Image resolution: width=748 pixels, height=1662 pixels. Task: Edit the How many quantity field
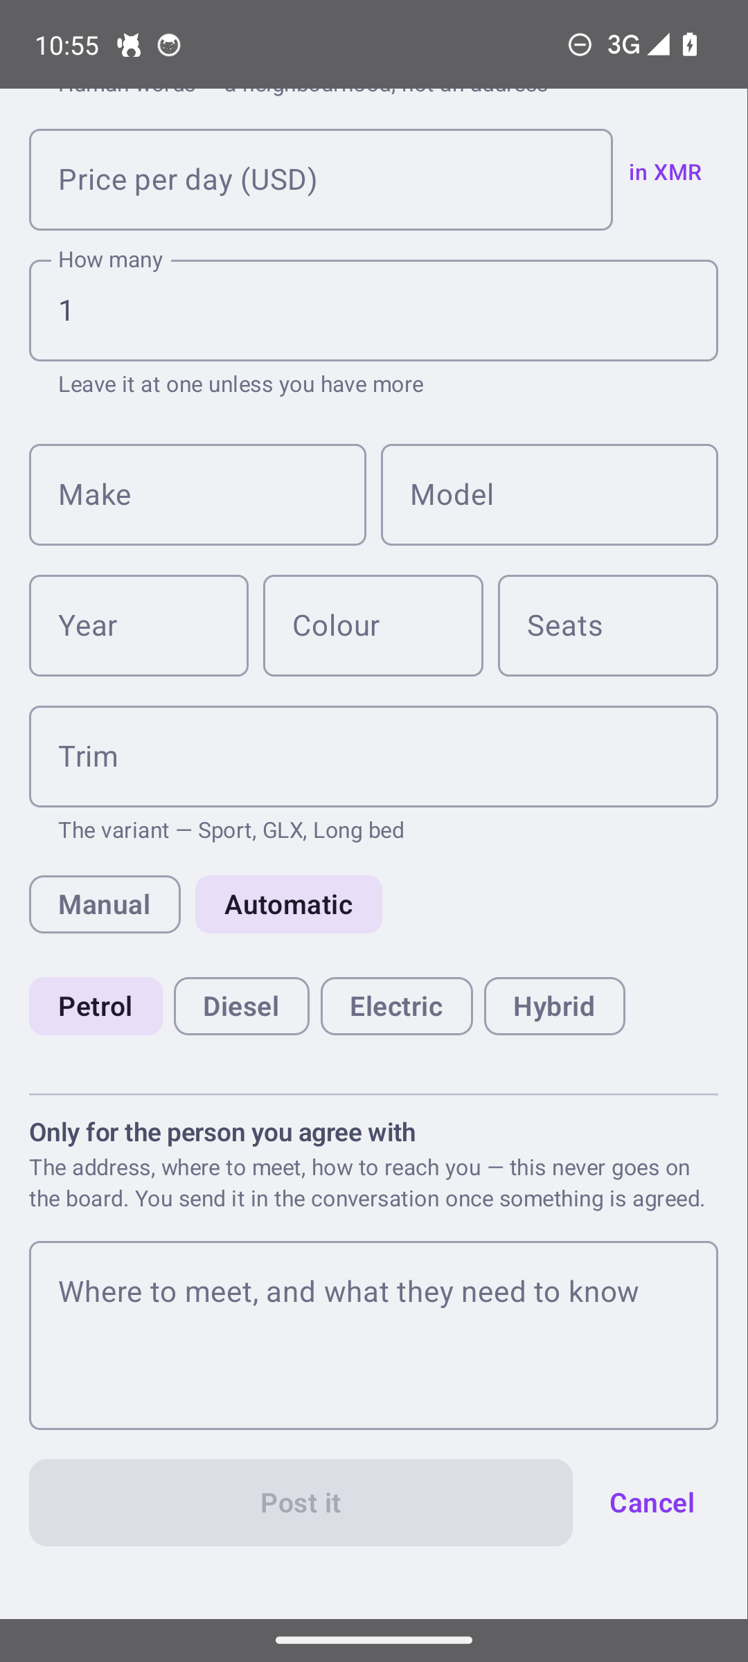(x=373, y=311)
